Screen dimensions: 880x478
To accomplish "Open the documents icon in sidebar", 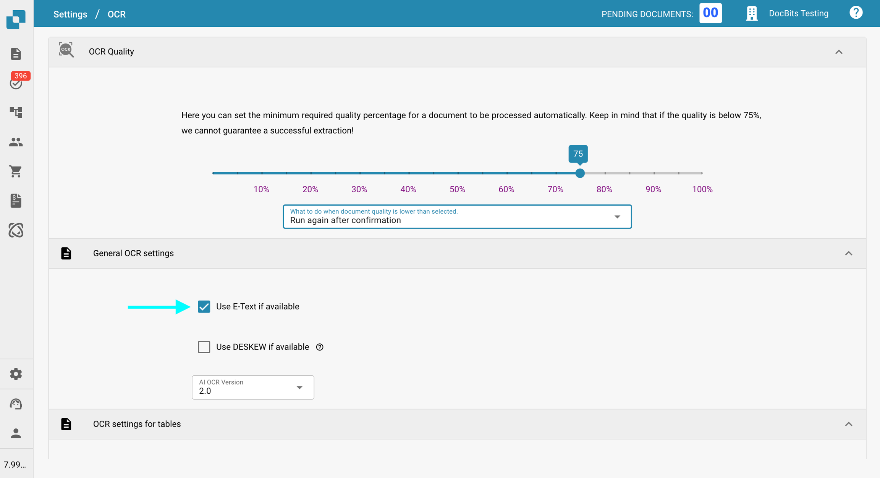I will (x=16, y=54).
